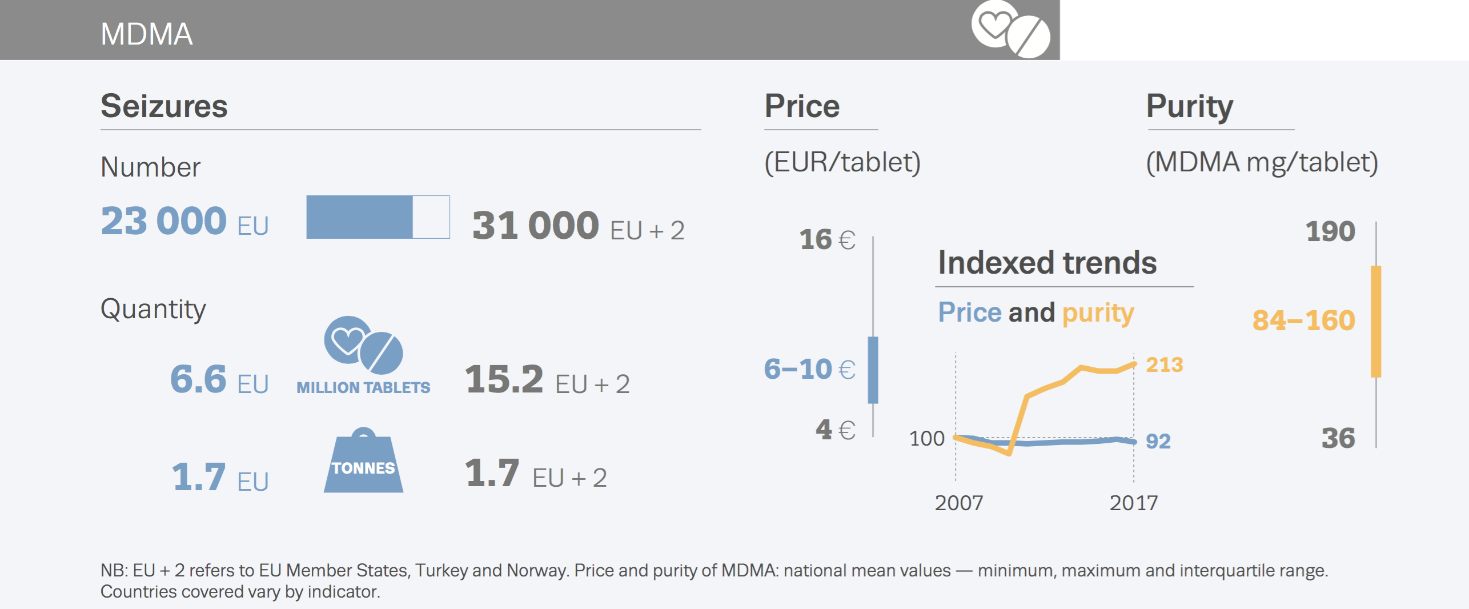Click the blue seizures number bar

pyautogui.click(x=360, y=217)
